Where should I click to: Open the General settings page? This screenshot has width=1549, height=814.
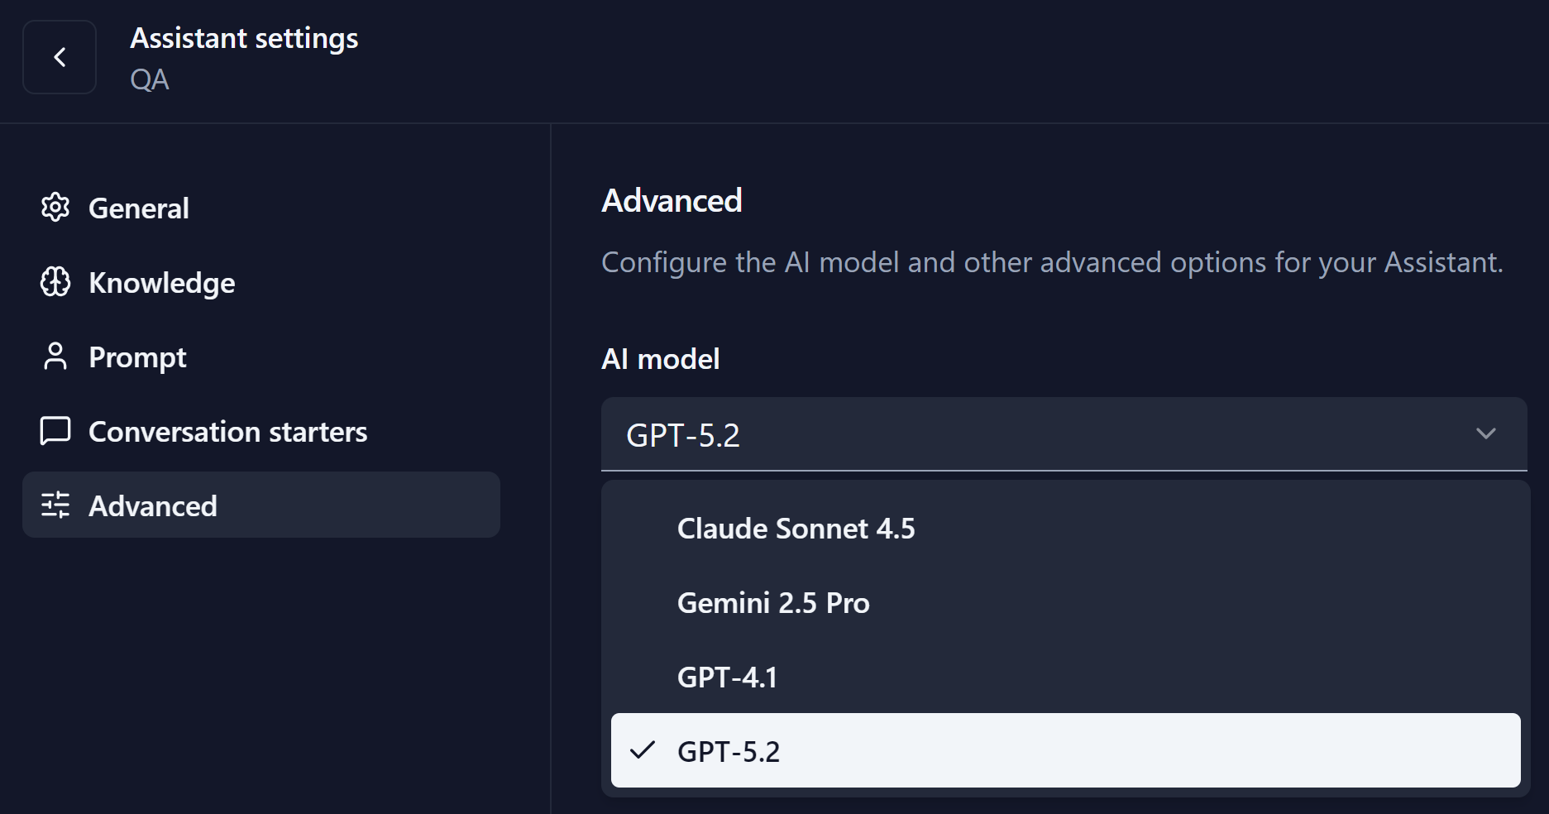[x=139, y=208]
